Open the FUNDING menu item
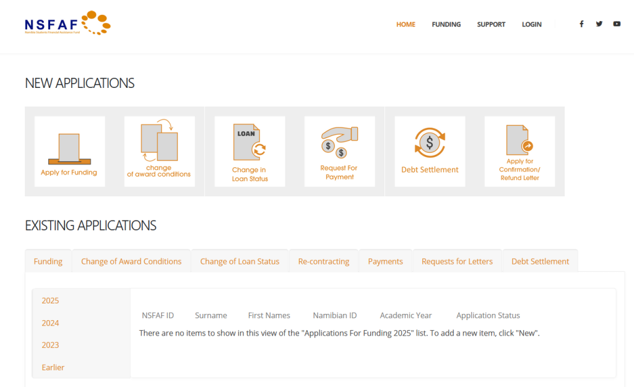This screenshot has height=387, width=634. click(x=446, y=25)
